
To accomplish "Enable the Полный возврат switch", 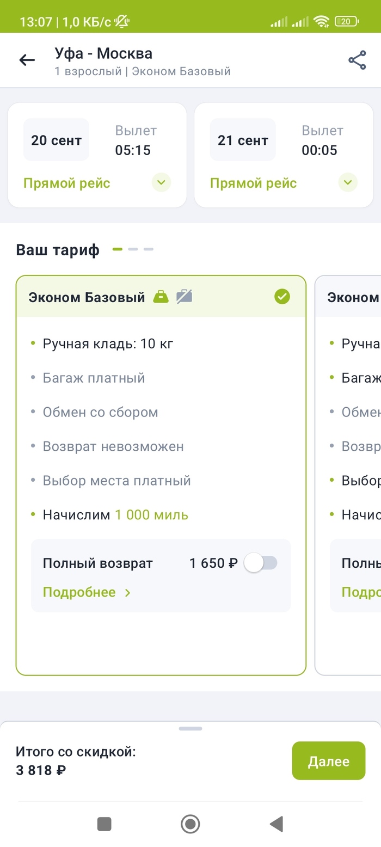I will [x=261, y=563].
